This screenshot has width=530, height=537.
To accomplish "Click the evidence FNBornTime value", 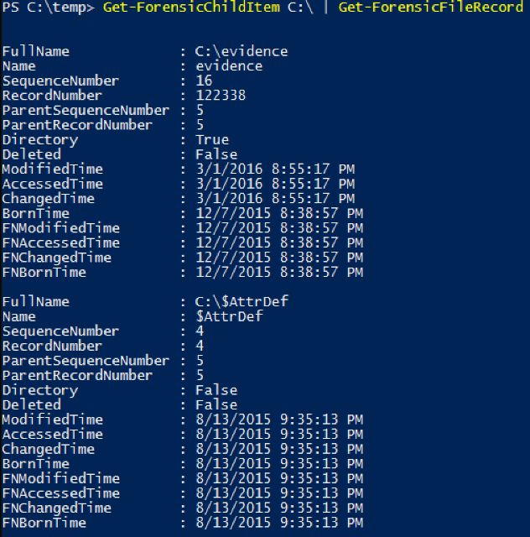I will coord(280,272).
